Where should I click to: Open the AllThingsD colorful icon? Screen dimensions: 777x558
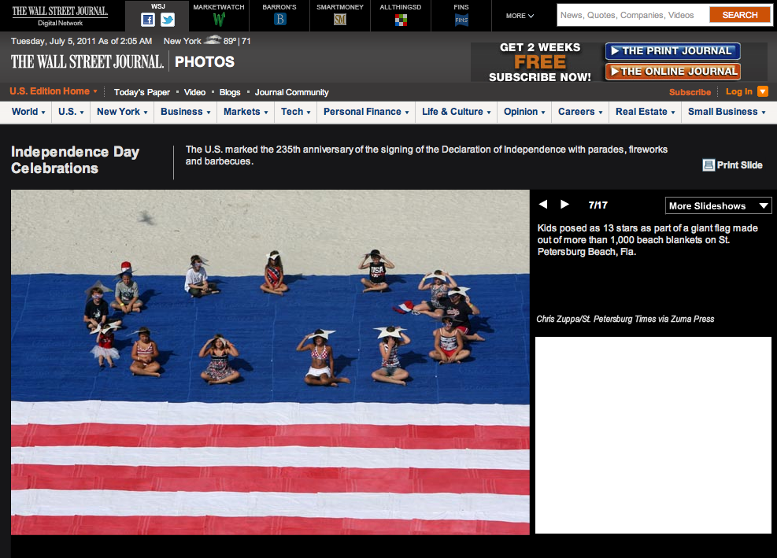click(401, 20)
